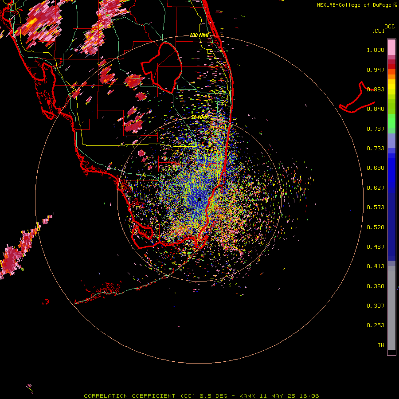
Task: Click the 0.307 scale value
Action: pyautogui.click(x=376, y=306)
